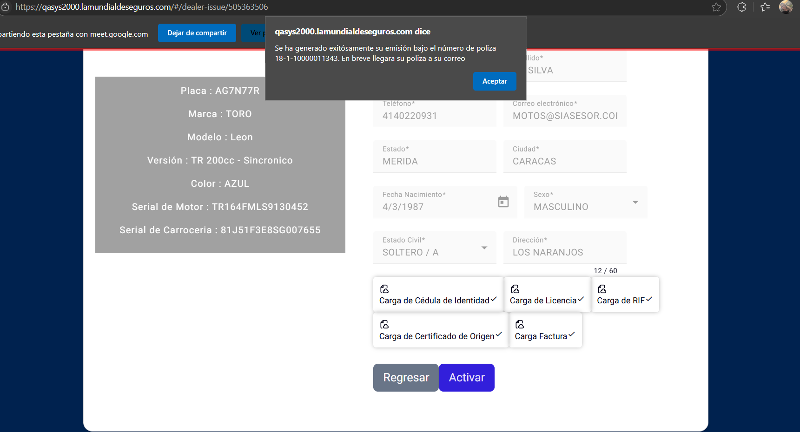800x432 pixels.
Task: Stop sharing with Dejar de compartir
Action: 197,33
